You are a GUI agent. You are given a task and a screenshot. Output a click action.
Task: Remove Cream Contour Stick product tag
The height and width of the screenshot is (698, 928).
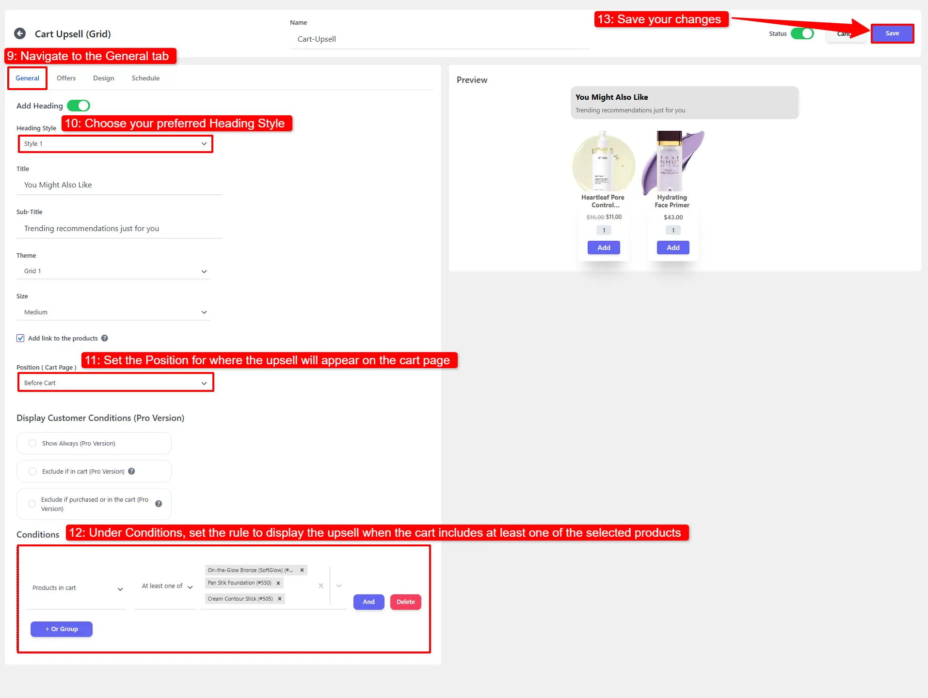[x=280, y=599]
